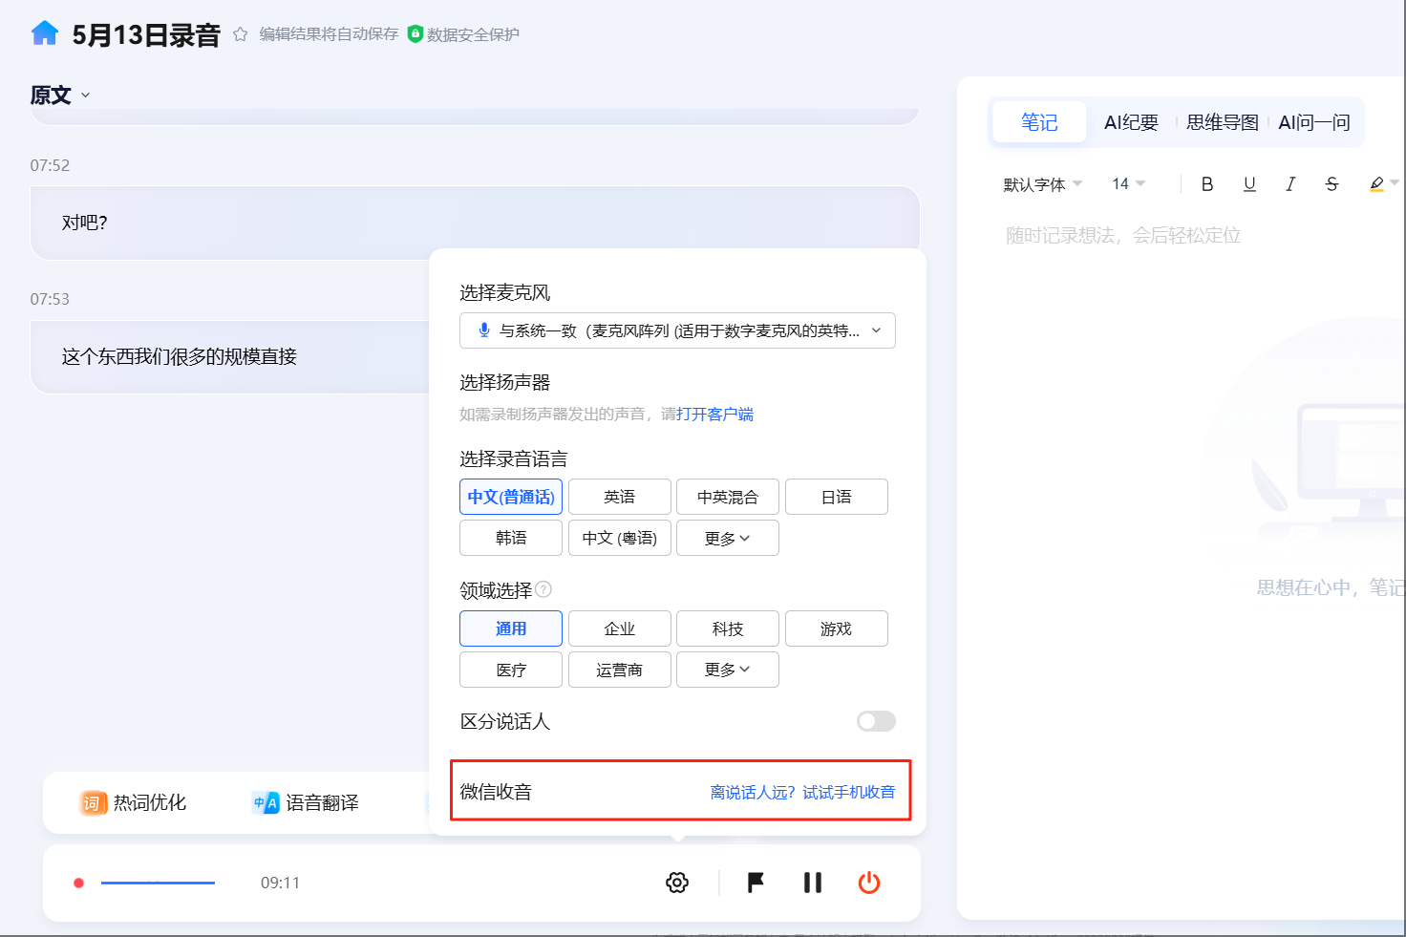
Task: Select 日语 as the recording language
Action: pos(837,497)
